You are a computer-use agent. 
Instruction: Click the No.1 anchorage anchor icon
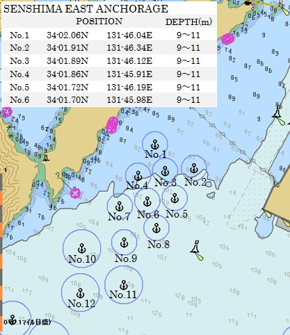pyautogui.click(x=155, y=145)
